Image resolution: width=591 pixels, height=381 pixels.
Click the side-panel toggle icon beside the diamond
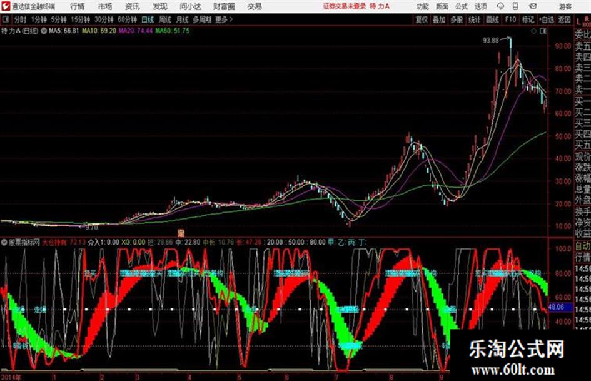(x=543, y=31)
